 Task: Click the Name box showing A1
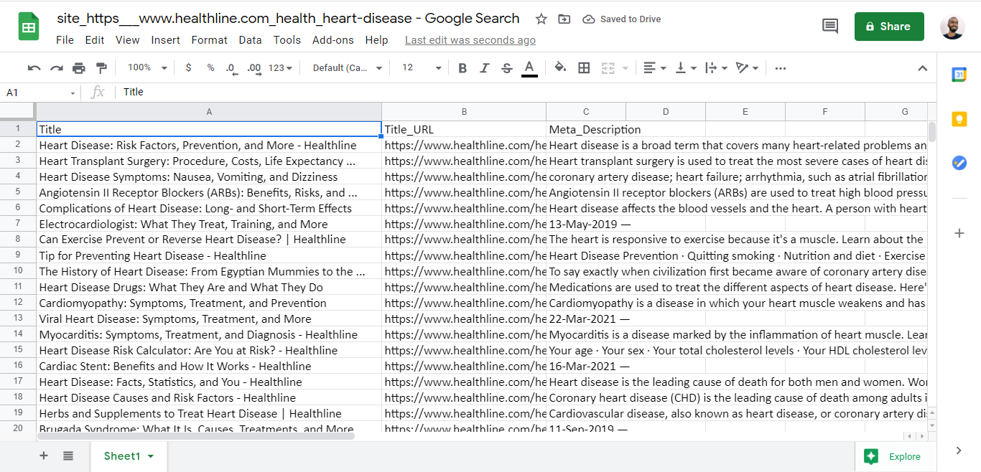click(x=41, y=93)
